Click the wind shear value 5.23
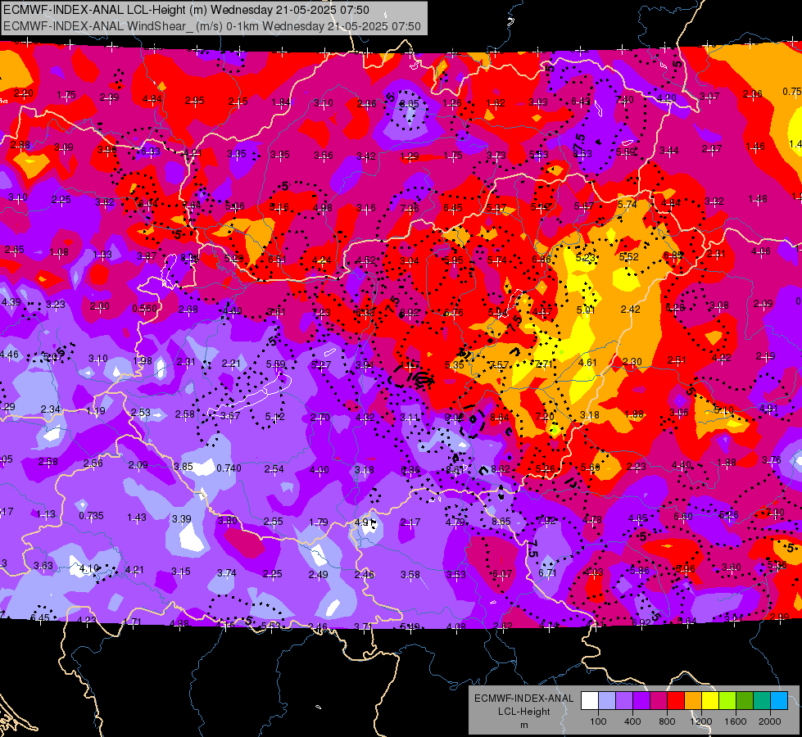 tap(586, 257)
